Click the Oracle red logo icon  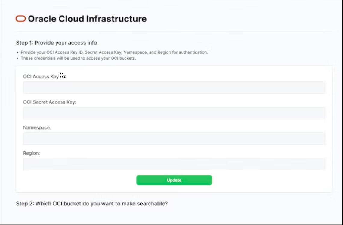pos(20,19)
